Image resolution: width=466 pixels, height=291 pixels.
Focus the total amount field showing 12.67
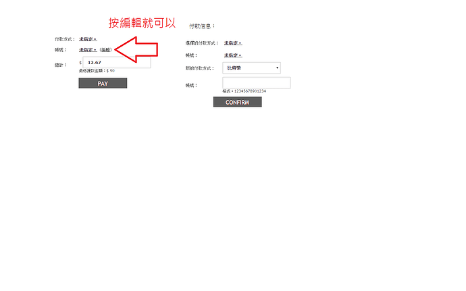point(117,62)
